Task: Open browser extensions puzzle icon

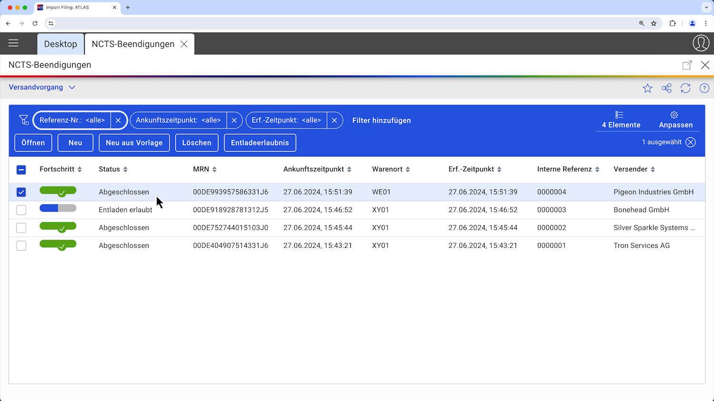Action: (x=673, y=23)
